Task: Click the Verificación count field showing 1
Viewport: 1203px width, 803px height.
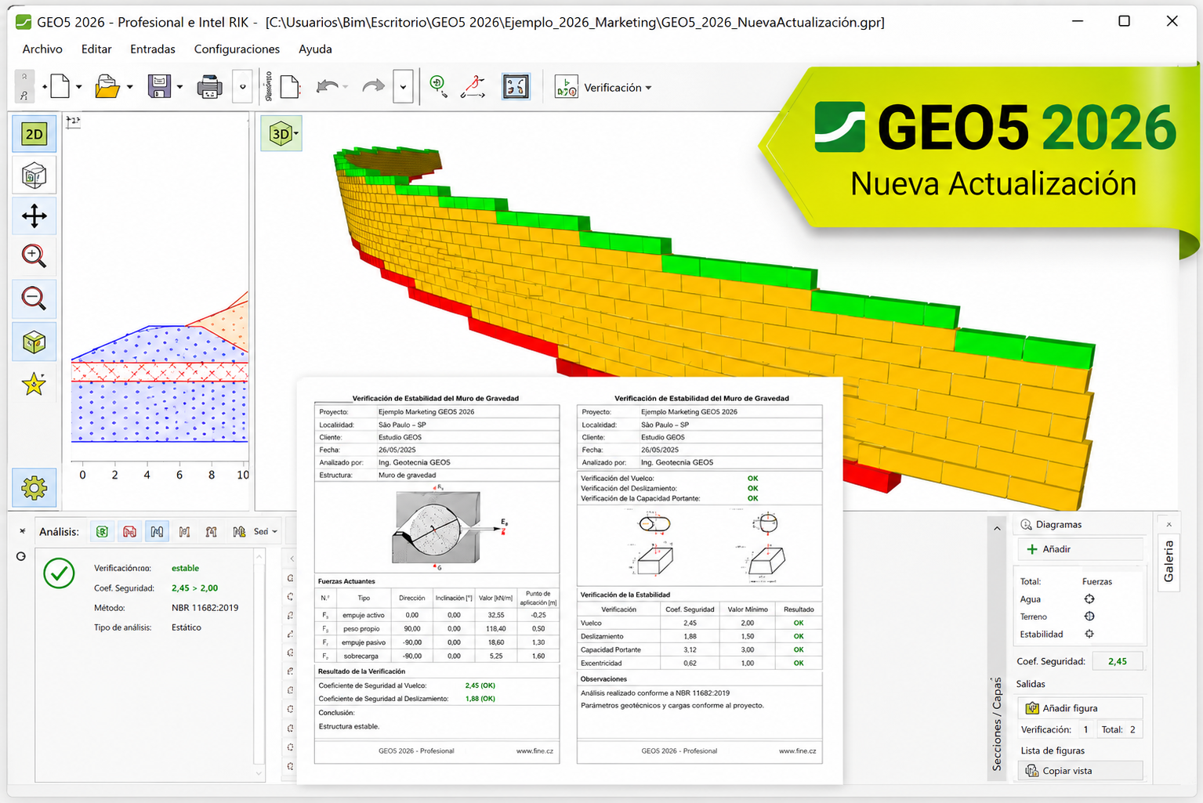Action: 1085,729
